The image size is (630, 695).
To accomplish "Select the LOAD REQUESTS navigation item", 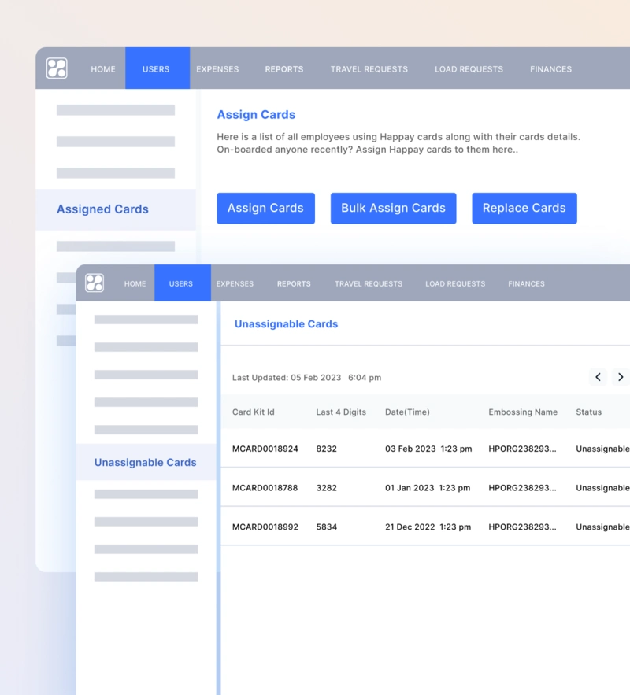I will (469, 68).
